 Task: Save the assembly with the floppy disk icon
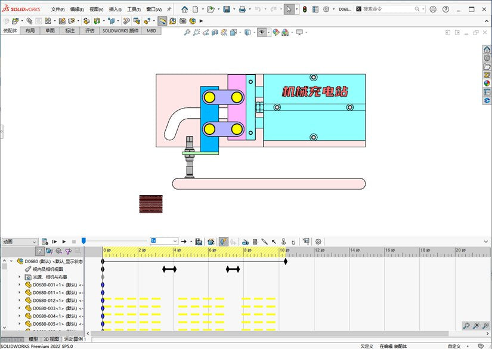227,10
